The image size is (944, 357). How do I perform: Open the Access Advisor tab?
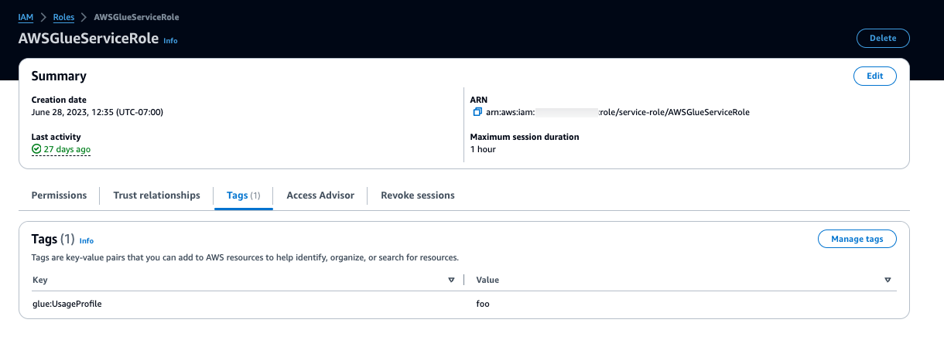coord(320,195)
